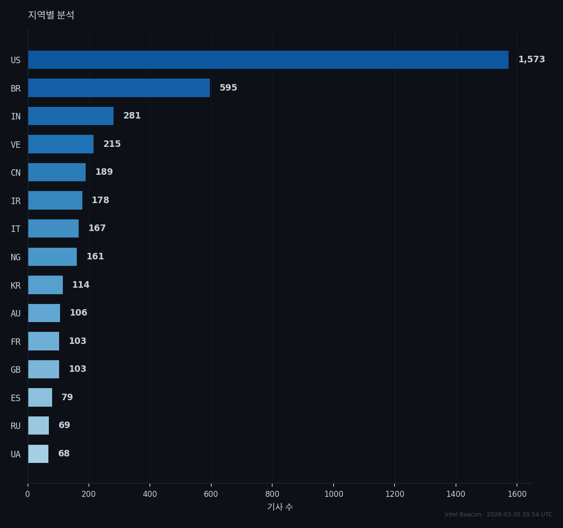
Task: Click the 1000 tick on x-axis
Action: [x=334, y=494]
